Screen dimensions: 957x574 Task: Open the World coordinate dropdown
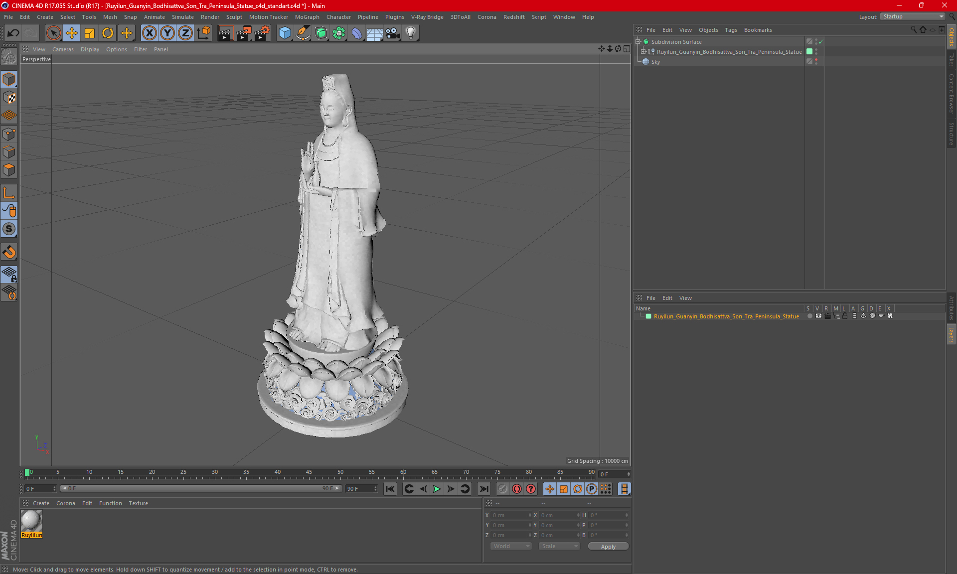[511, 547]
